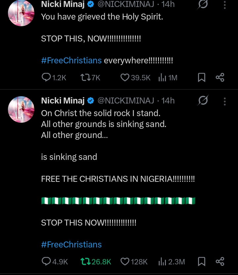The width and height of the screenshot is (238, 275).
Task: View analytics of the 1M views tweet
Action: (x=162, y=78)
